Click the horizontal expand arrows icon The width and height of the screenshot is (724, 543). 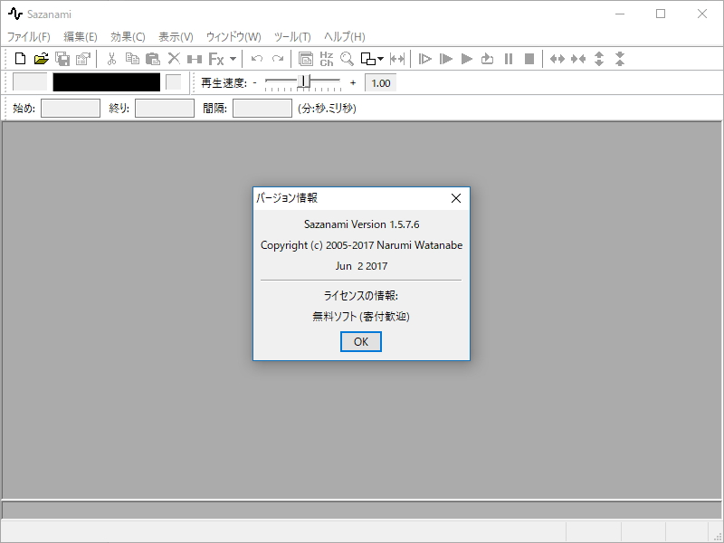[557, 59]
